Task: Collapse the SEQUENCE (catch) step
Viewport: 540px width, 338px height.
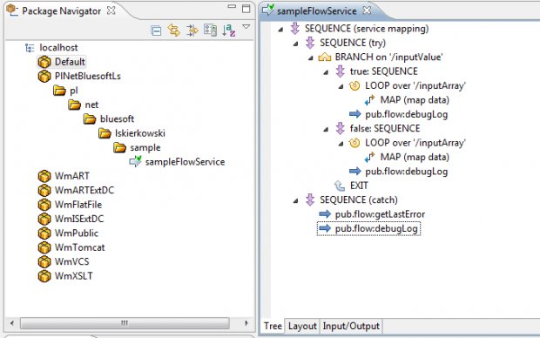Action: pyautogui.click(x=295, y=201)
